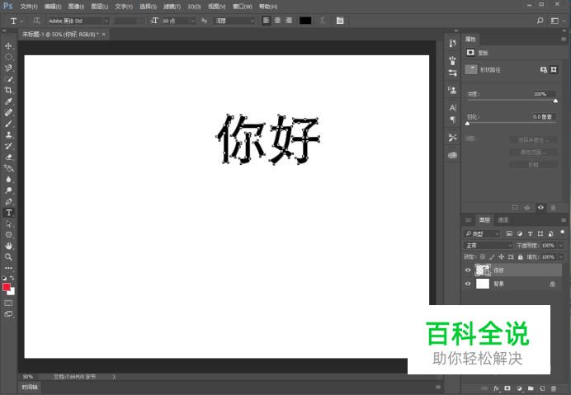Open the History panel icon

pos(452,44)
